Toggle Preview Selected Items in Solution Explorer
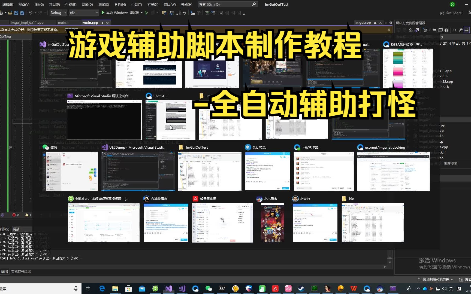 [467, 30]
